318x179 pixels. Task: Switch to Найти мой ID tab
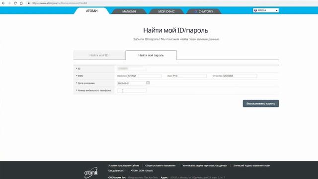[99, 55]
